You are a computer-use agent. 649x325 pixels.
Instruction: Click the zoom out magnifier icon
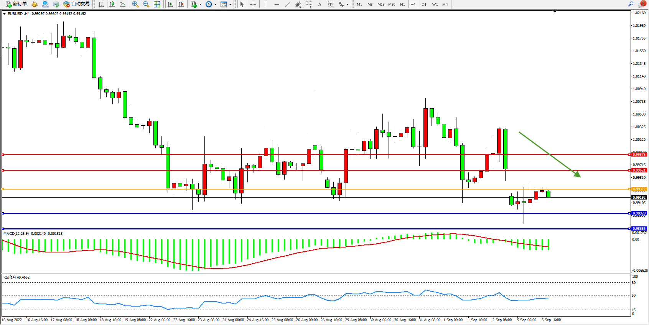pos(146,4)
